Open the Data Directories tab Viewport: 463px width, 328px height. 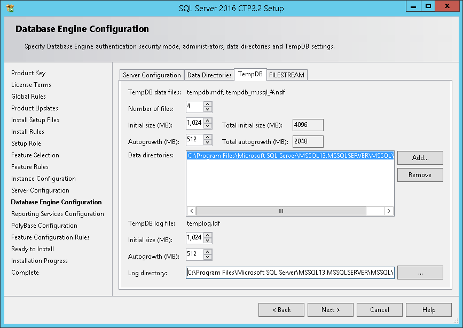(209, 75)
